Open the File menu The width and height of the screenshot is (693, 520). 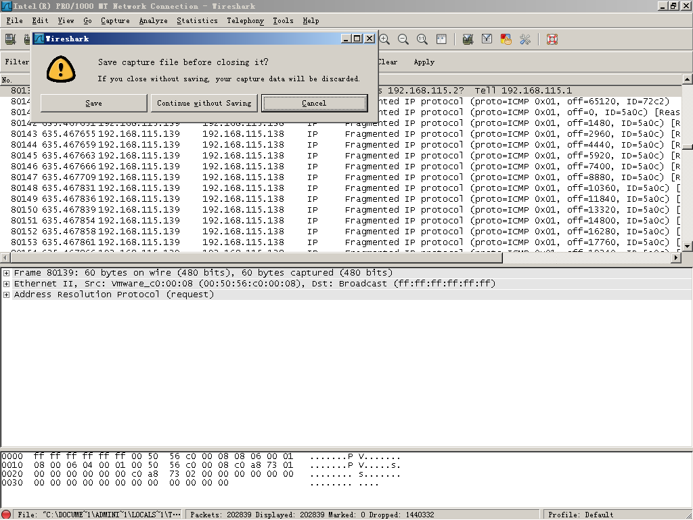click(x=15, y=21)
